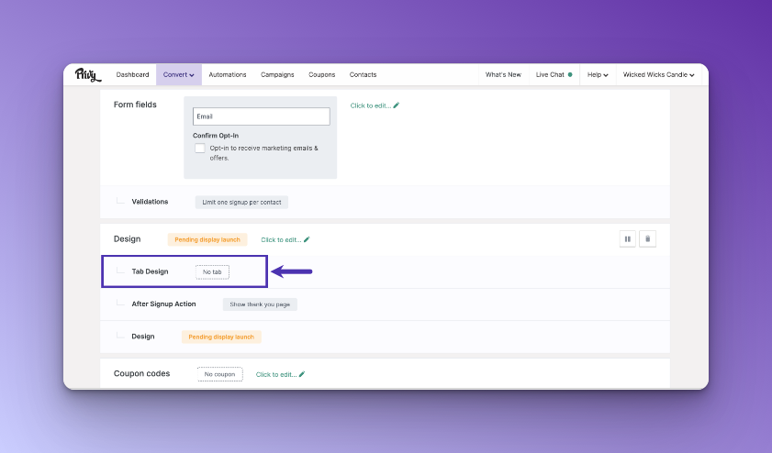772x453 pixels.
Task: Click to edit the Form fields
Action: 371,105
